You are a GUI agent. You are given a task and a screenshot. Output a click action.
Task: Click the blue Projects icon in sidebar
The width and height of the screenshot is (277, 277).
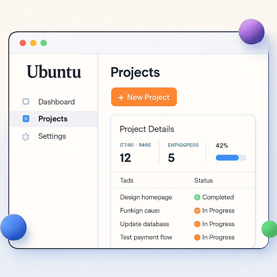(26, 119)
